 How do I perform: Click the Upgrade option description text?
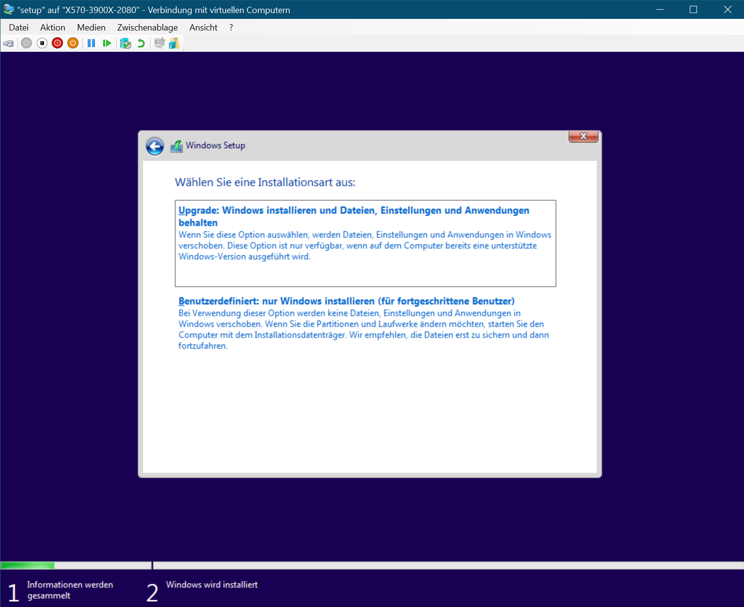(x=365, y=245)
